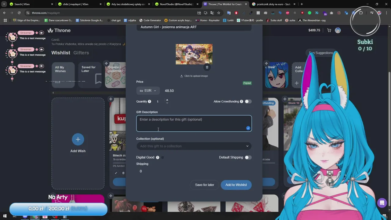Screen dimensions: 391x220
Task: Bookmark this page with star icon
Action: [x=219, y=13]
